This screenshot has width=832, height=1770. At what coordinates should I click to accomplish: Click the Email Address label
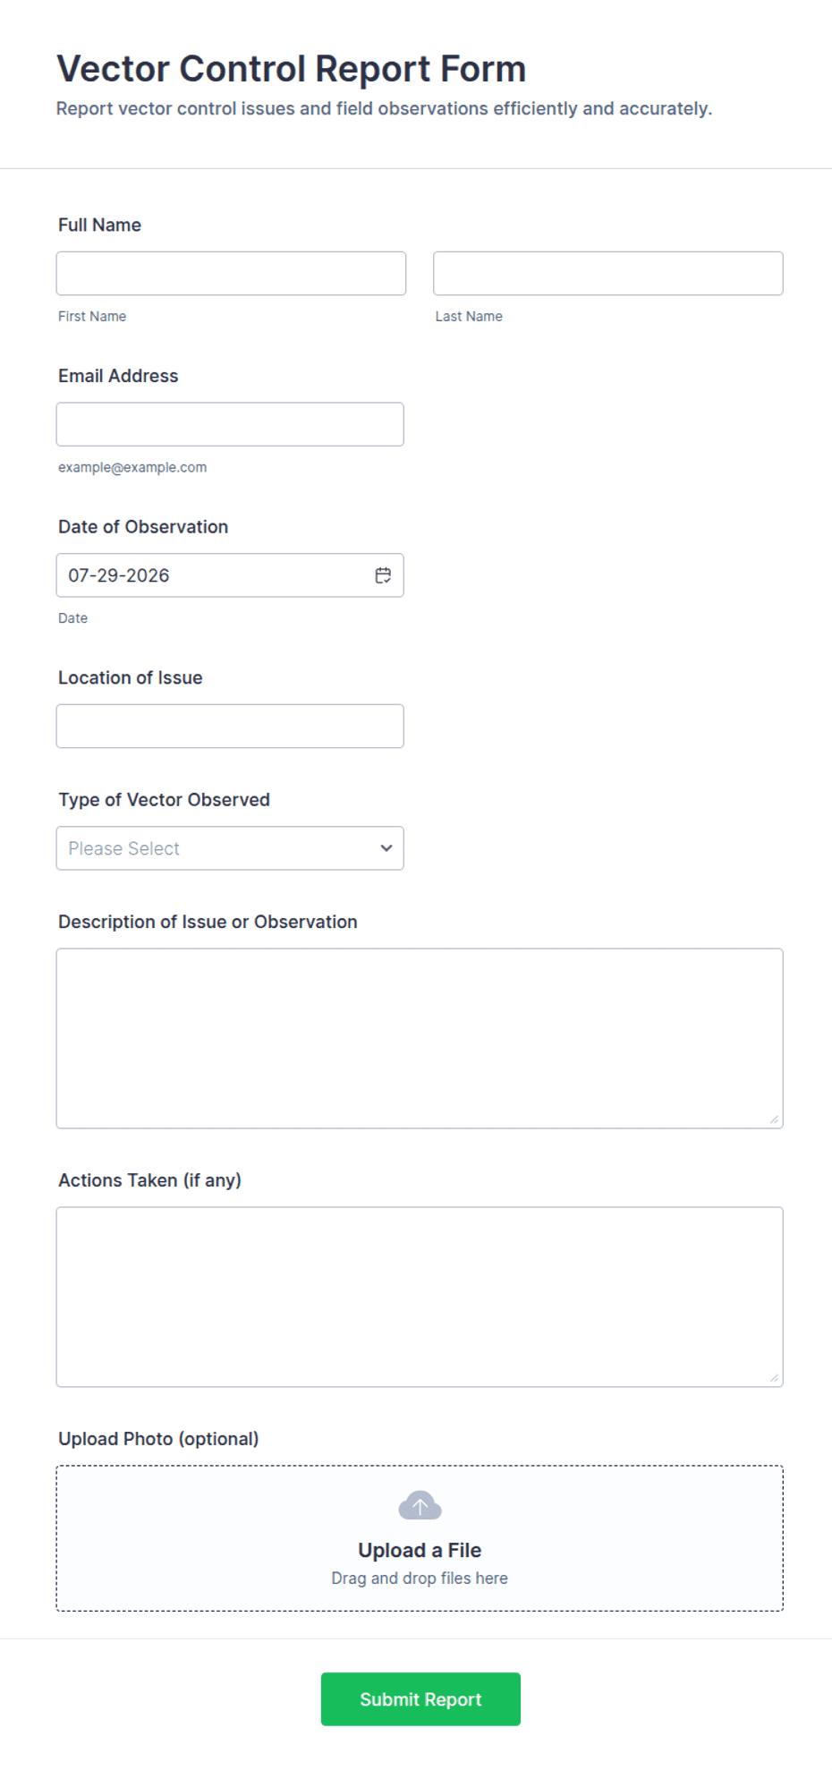point(118,376)
